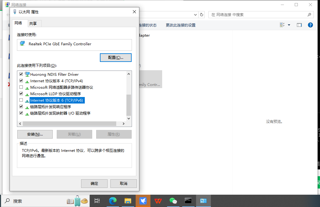Click the 配置(C)... button
This screenshot has width=320, height=207.
click(x=116, y=58)
